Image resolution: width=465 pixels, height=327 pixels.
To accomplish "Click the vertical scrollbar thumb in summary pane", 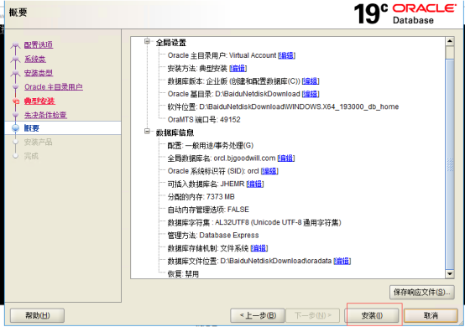I will coord(450,164).
